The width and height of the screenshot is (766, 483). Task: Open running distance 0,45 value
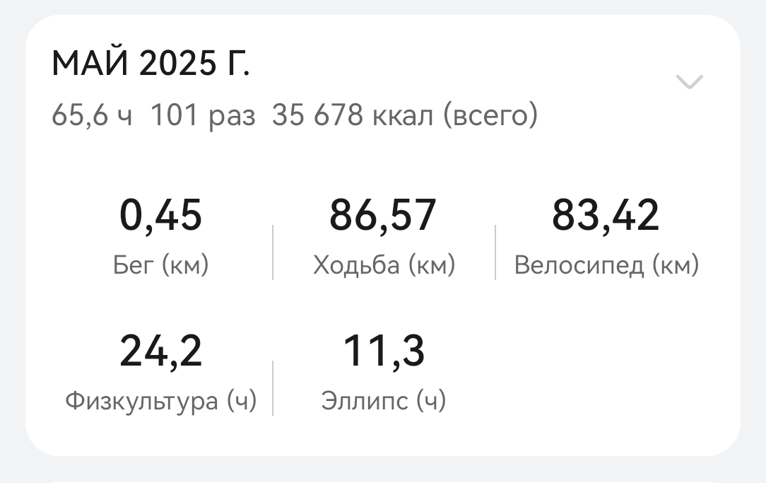(x=160, y=216)
